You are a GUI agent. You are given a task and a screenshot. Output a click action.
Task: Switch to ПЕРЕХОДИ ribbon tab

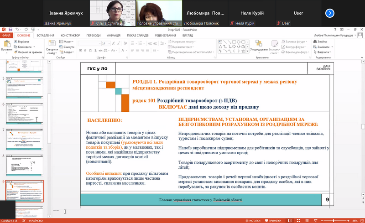(94, 36)
